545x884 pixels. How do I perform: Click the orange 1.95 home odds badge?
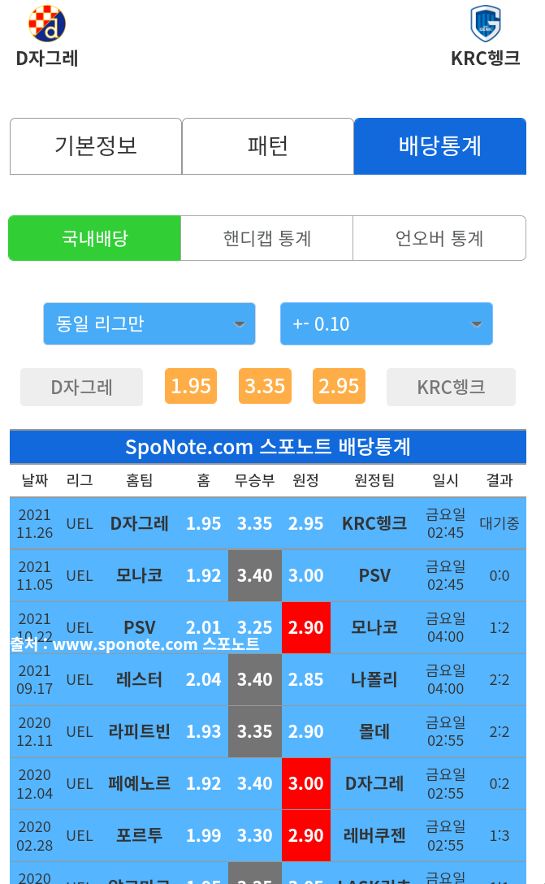(191, 386)
